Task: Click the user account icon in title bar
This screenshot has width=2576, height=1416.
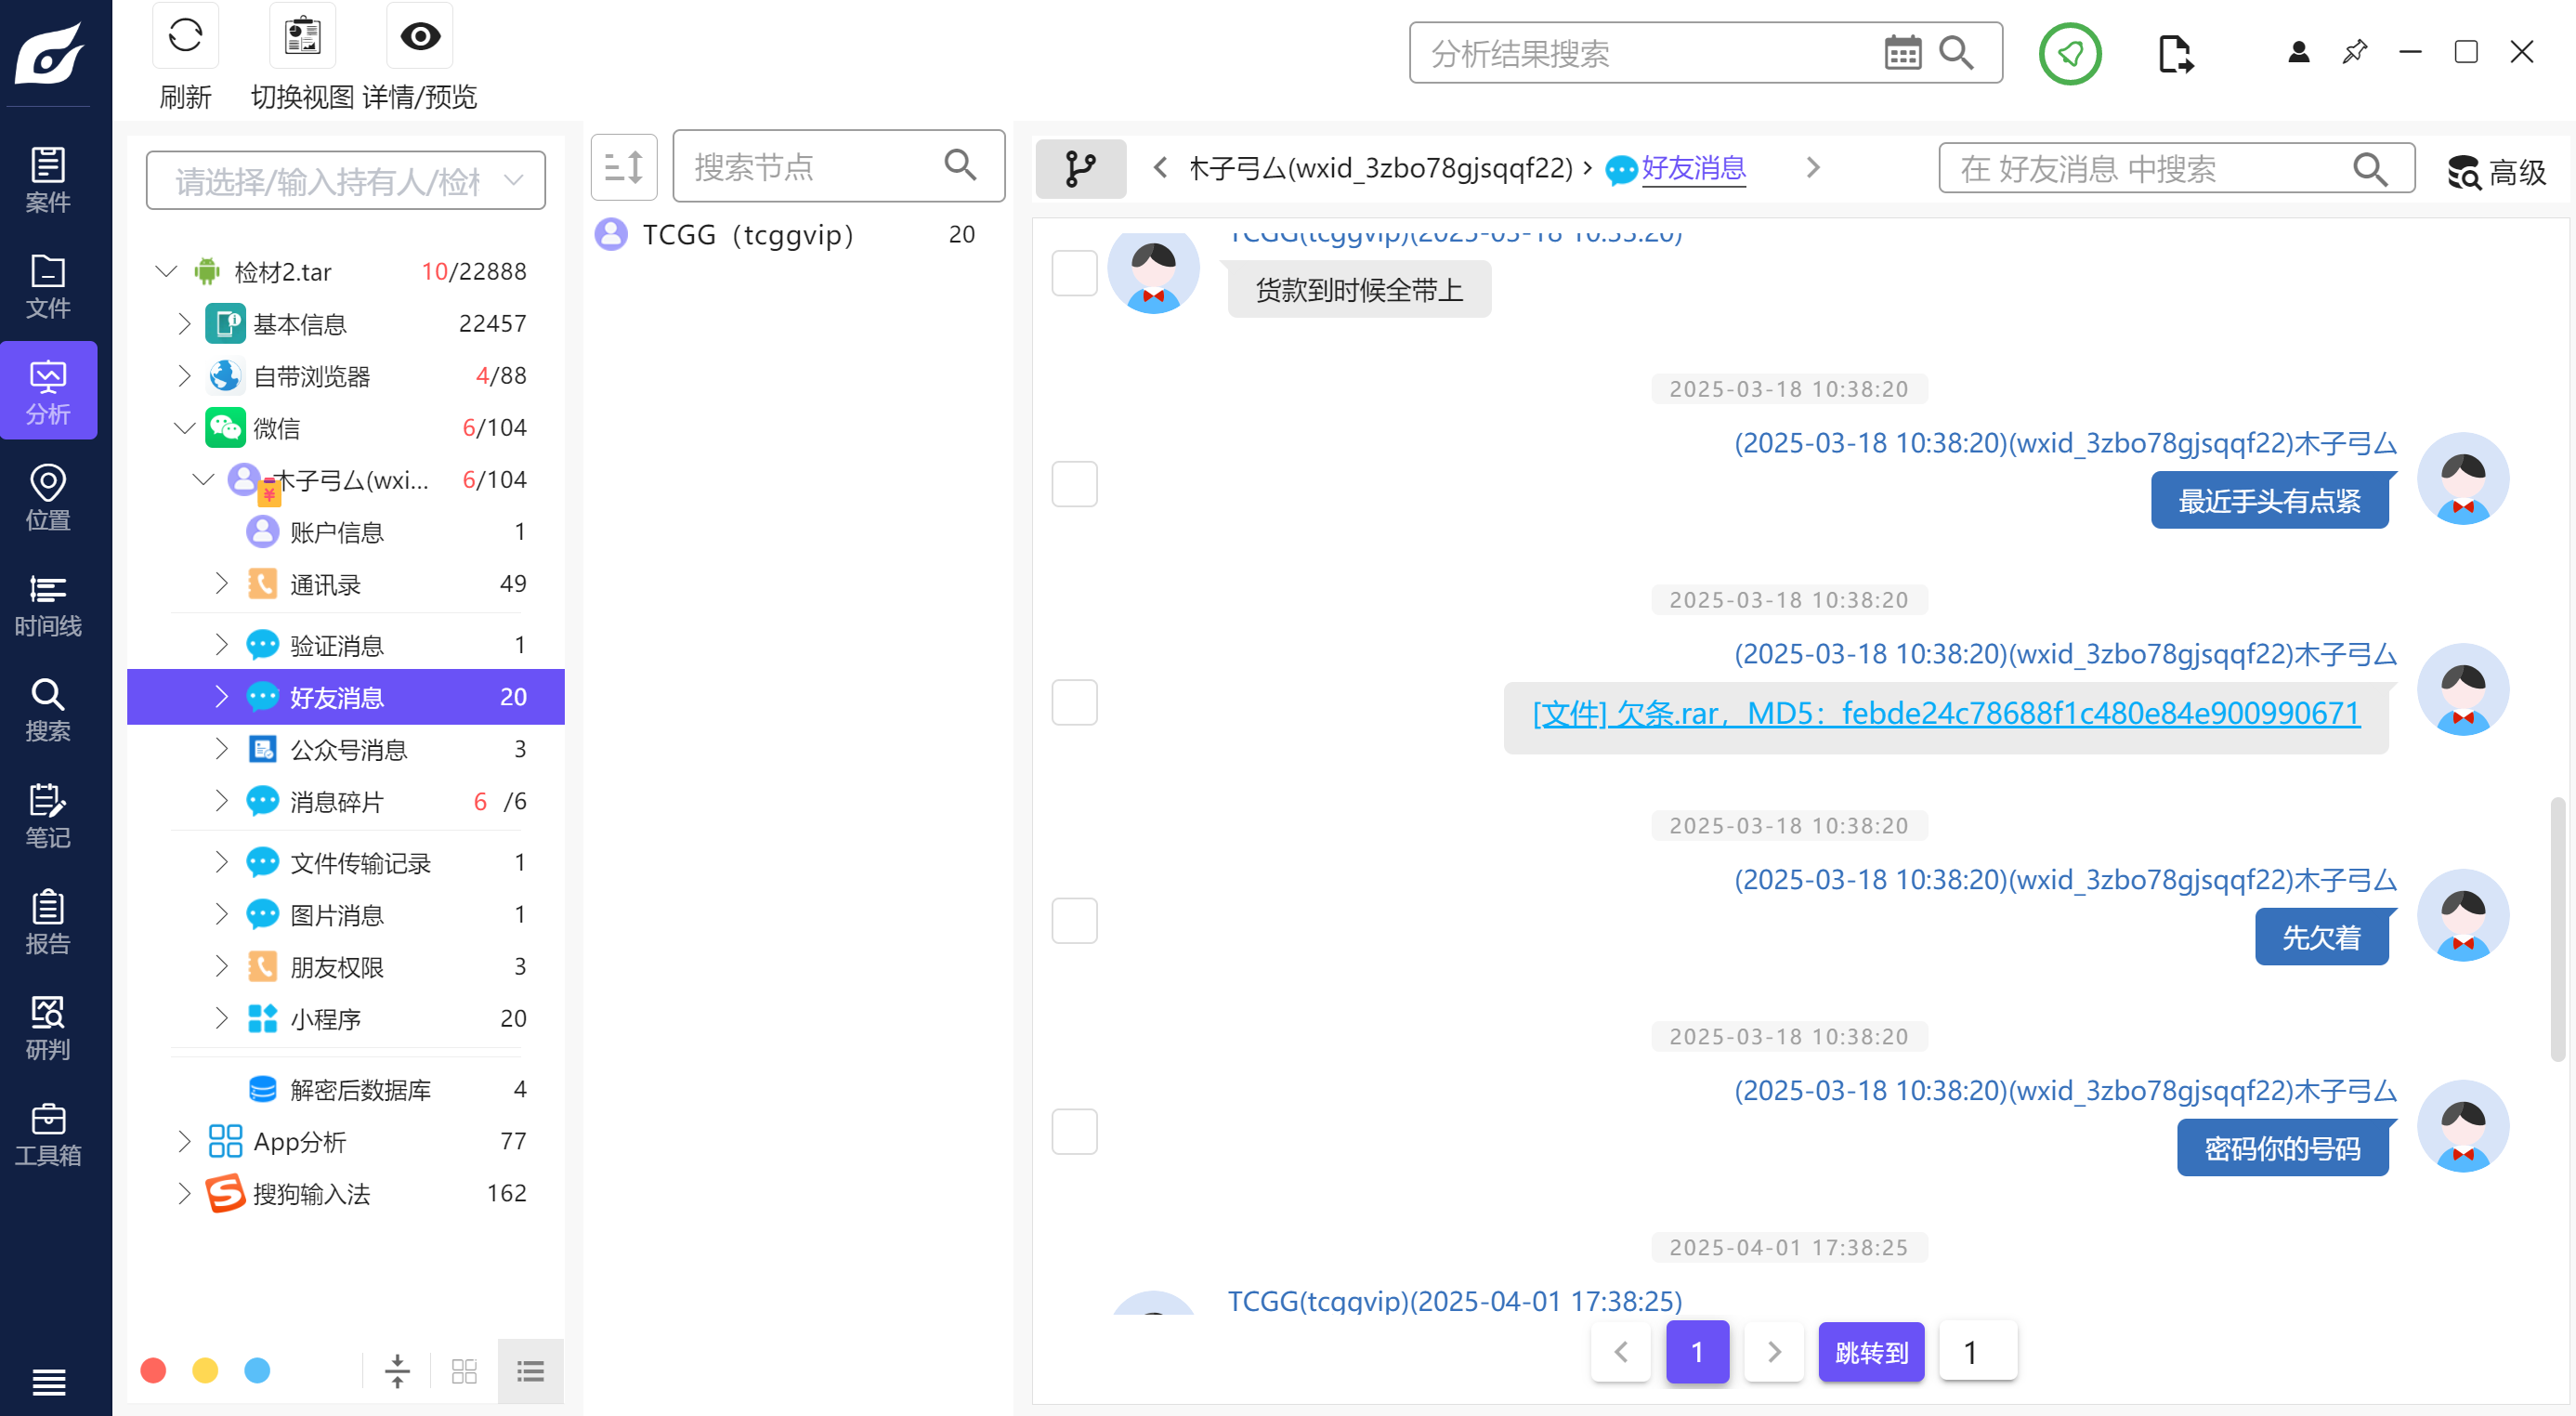Action: pyautogui.click(x=2298, y=52)
